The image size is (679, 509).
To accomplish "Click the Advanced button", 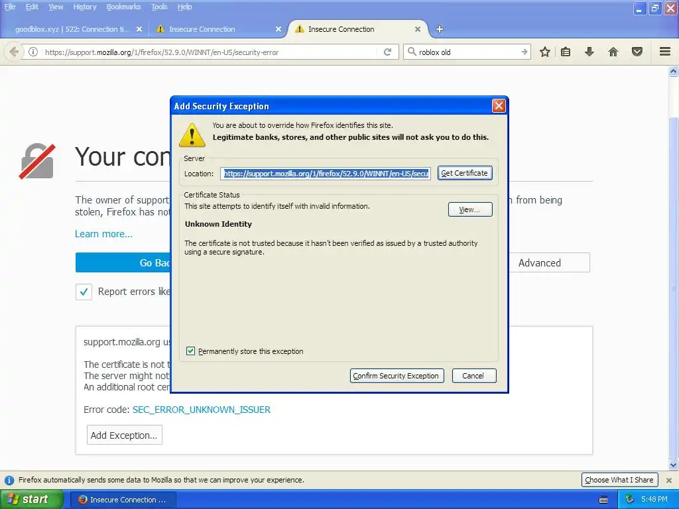I will [x=548, y=262].
